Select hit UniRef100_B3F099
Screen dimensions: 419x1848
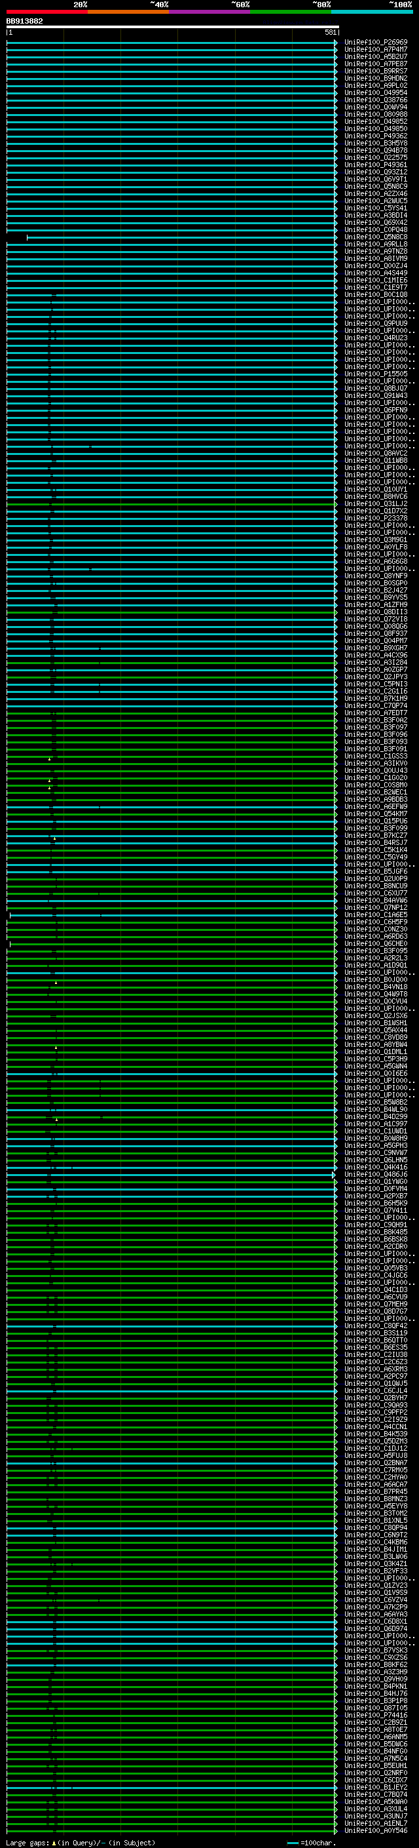click(x=375, y=829)
